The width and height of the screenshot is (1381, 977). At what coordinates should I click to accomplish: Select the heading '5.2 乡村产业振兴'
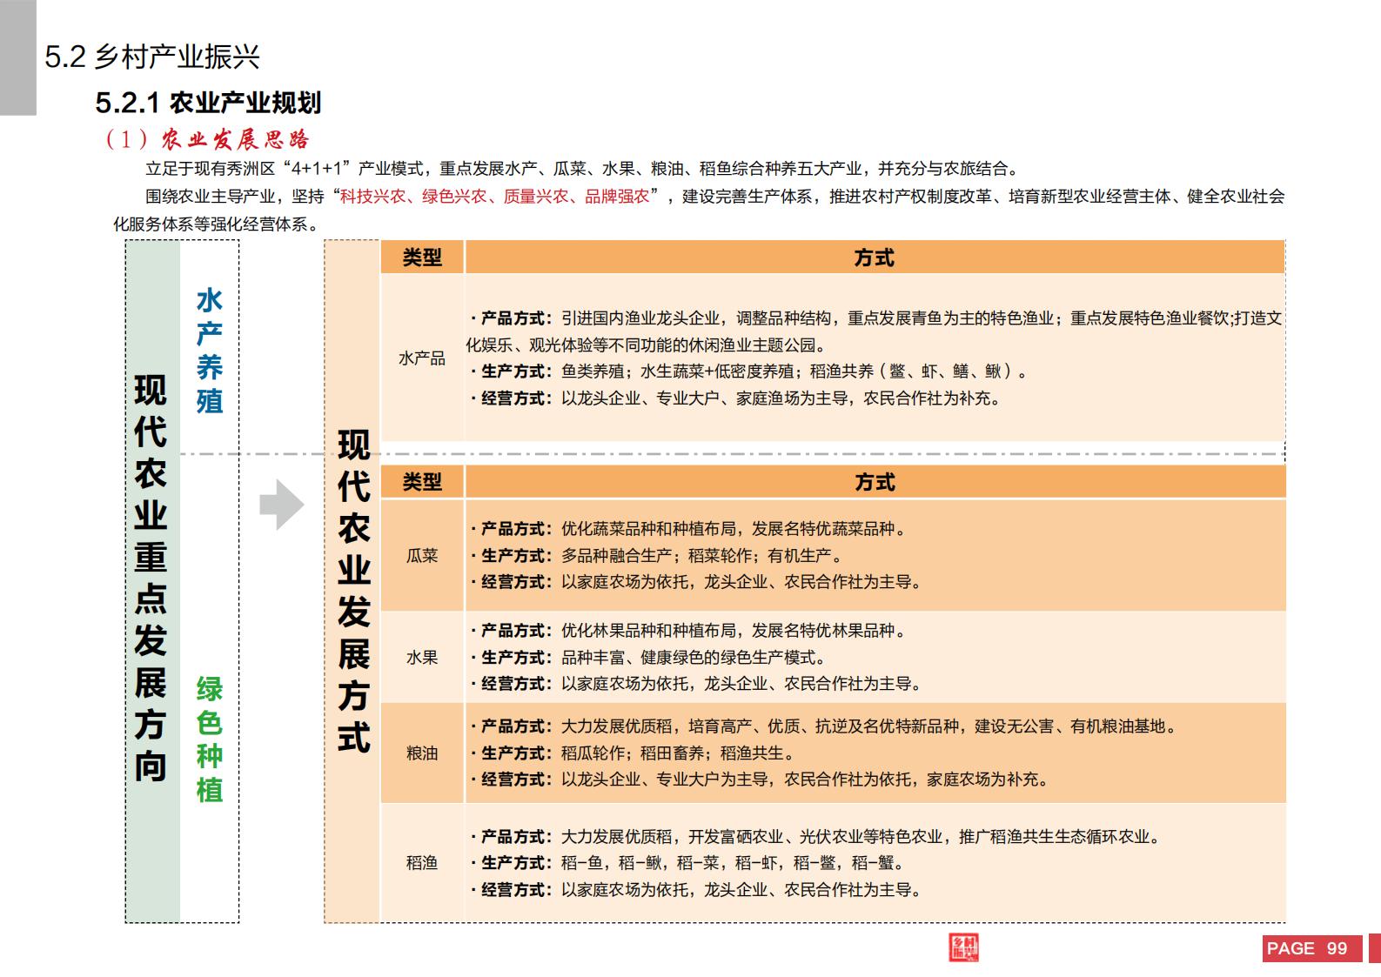pos(152,57)
